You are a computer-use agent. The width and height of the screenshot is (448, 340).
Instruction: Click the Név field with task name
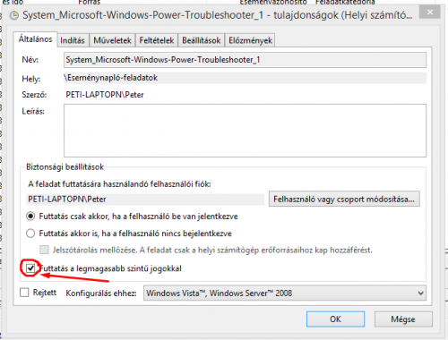pyautogui.click(x=245, y=60)
